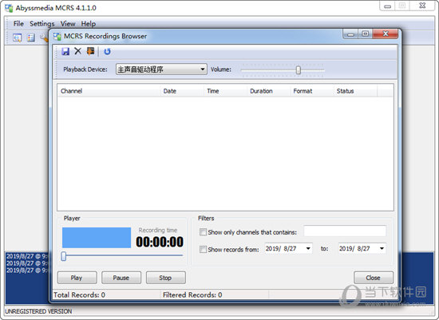Click the Total Records: 0 status text

tap(80, 294)
